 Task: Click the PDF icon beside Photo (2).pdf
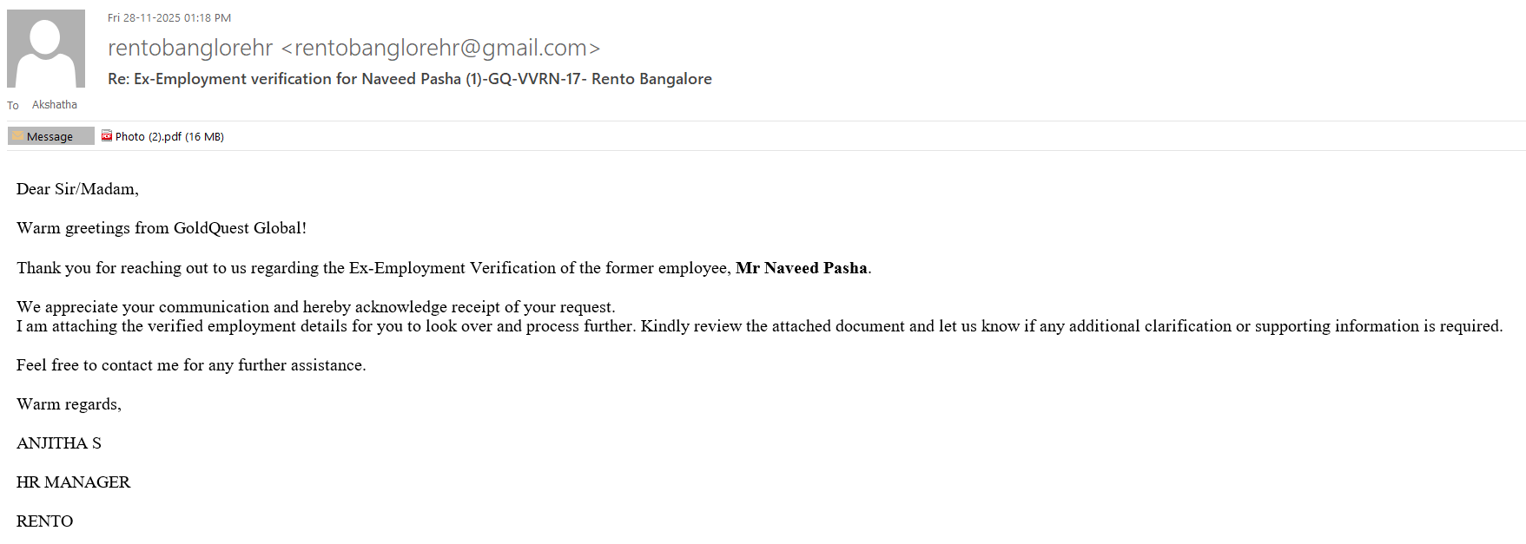(107, 136)
